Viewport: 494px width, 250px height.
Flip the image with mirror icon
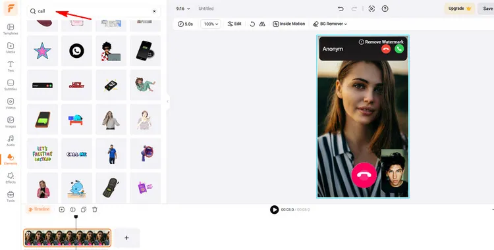[262, 24]
